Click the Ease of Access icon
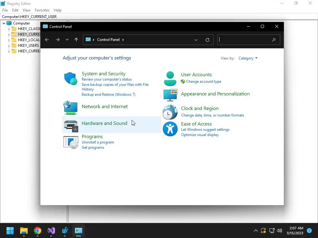318x238 pixels. point(170,129)
